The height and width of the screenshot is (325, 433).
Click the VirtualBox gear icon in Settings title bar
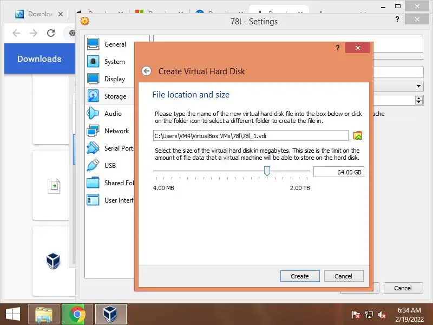[x=85, y=21]
